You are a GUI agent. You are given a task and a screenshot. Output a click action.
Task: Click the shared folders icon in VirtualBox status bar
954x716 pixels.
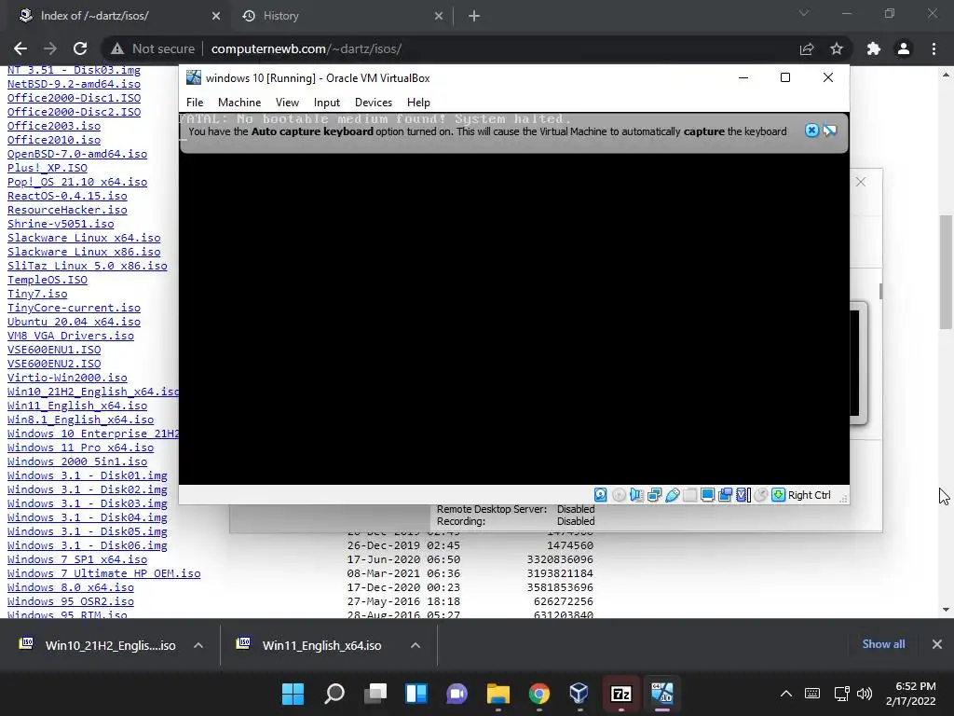coord(689,495)
